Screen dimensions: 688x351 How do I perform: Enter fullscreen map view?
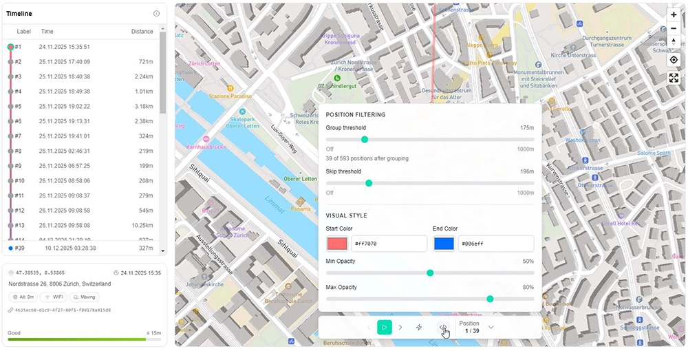[674, 78]
